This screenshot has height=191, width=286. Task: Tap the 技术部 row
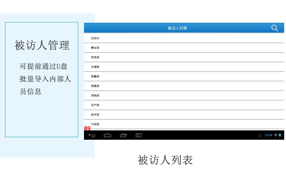(x=95, y=114)
